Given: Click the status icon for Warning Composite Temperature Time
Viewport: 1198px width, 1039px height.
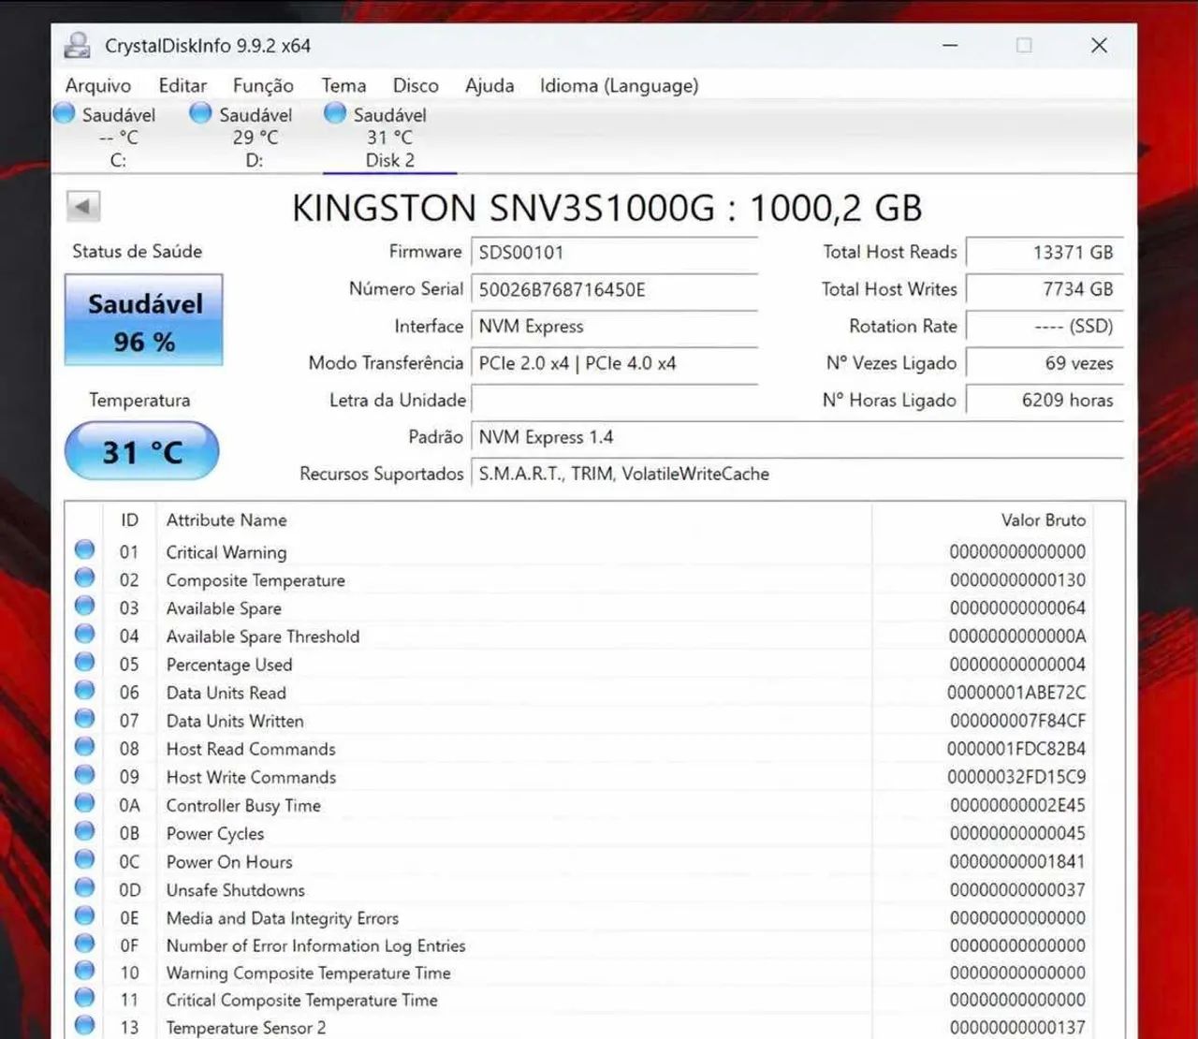Looking at the screenshot, I should tap(85, 970).
